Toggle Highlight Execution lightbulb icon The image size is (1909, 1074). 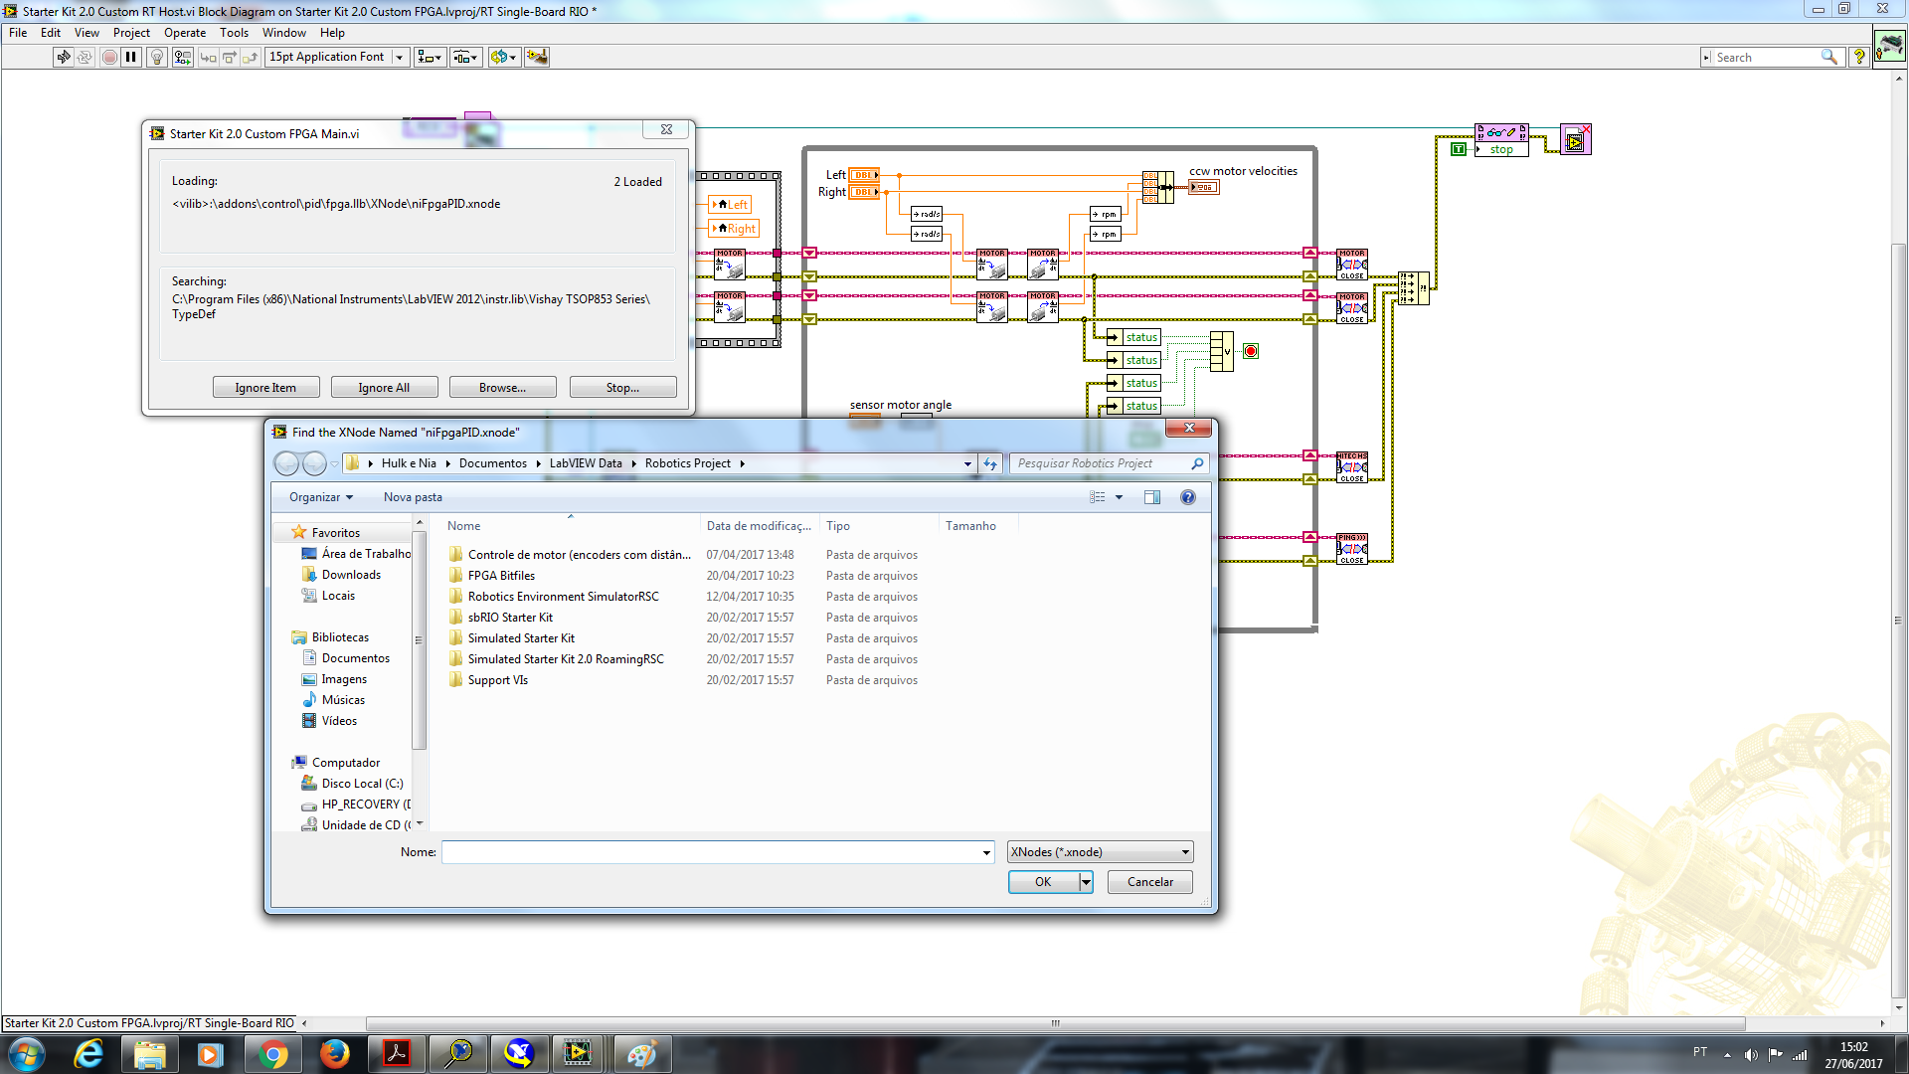point(156,57)
